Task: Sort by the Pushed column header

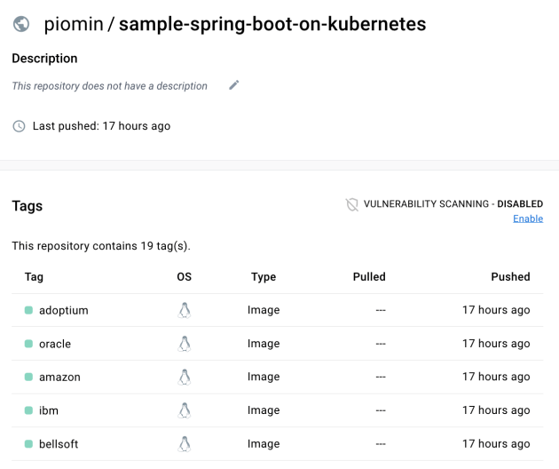Action: tap(510, 276)
